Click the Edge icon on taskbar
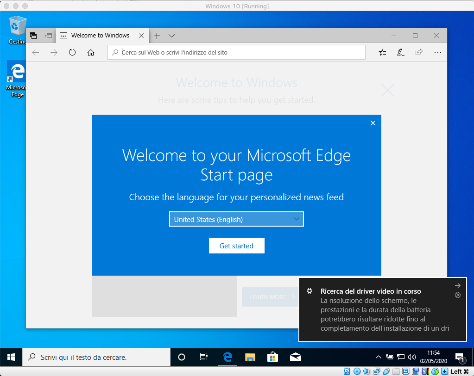 pos(228,358)
